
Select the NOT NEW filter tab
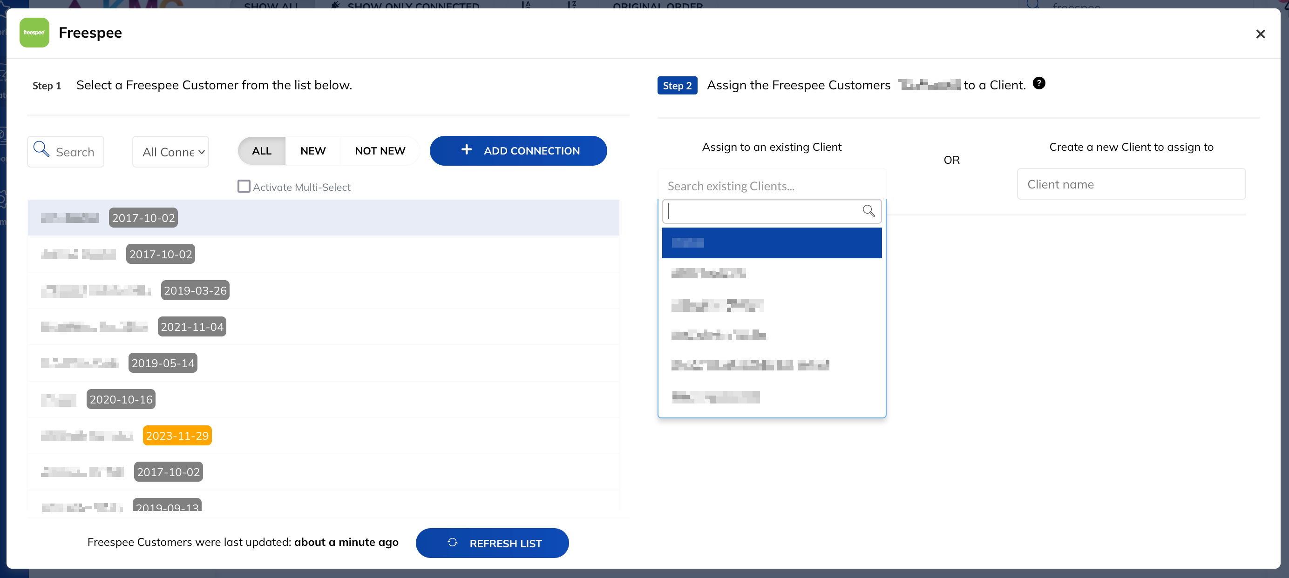click(380, 150)
